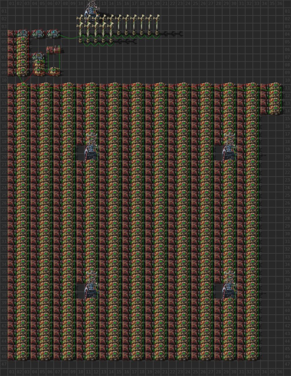Select the electric pole near column 29, row 19
The image size is (291, 376).
click(x=229, y=147)
